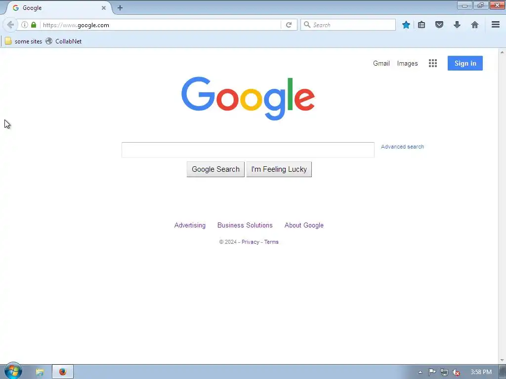506x379 pixels.
Task: Click the Google logo
Action: (x=248, y=98)
